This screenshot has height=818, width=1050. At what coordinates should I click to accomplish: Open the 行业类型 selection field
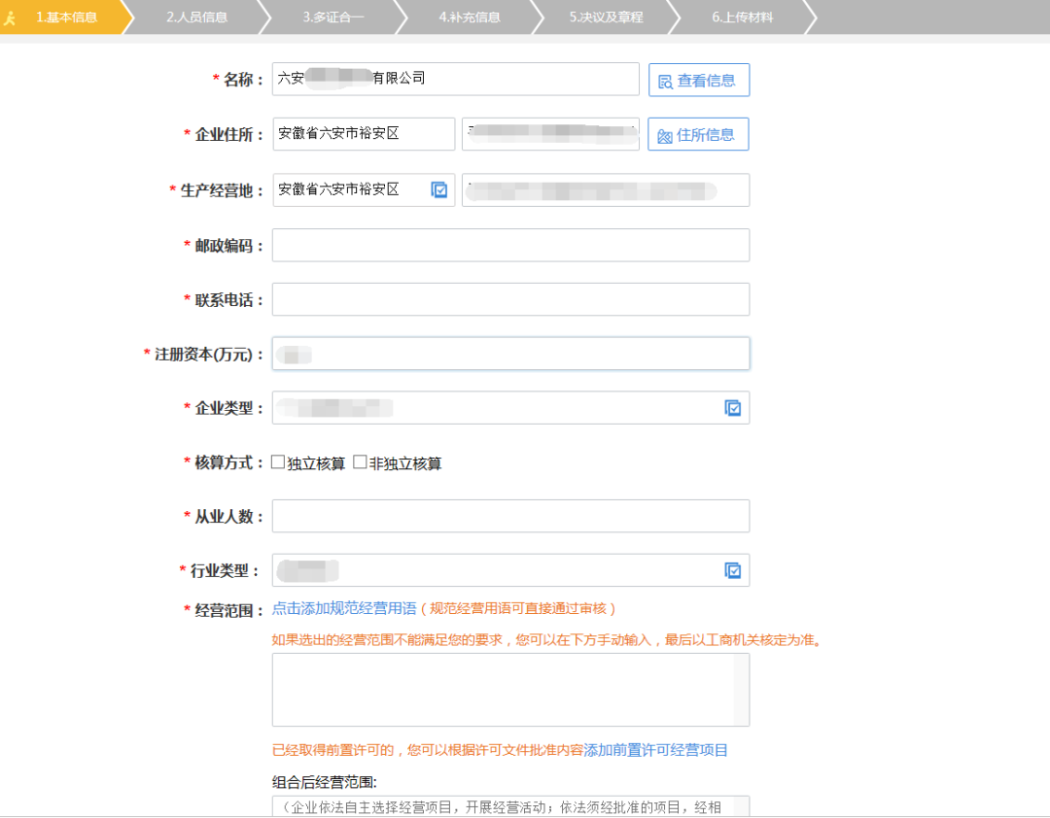(x=496, y=570)
